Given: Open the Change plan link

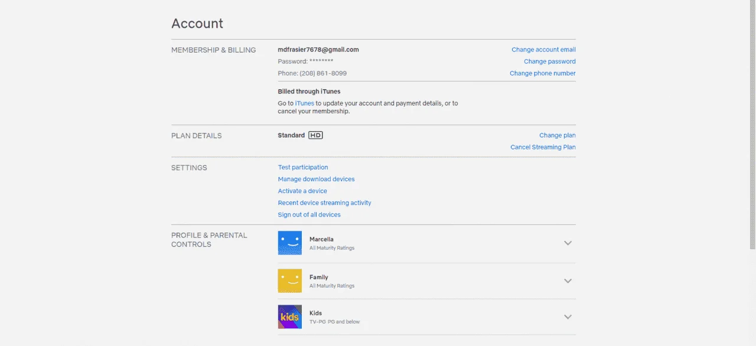Looking at the screenshot, I should point(558,135).
